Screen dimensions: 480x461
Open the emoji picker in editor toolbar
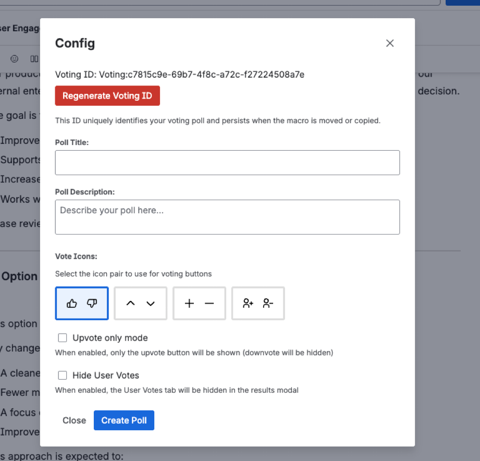15,58
